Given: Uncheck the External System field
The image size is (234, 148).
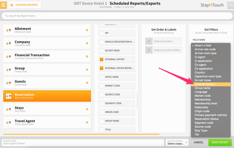Looking at the screenshot, I should coord(101,59).
